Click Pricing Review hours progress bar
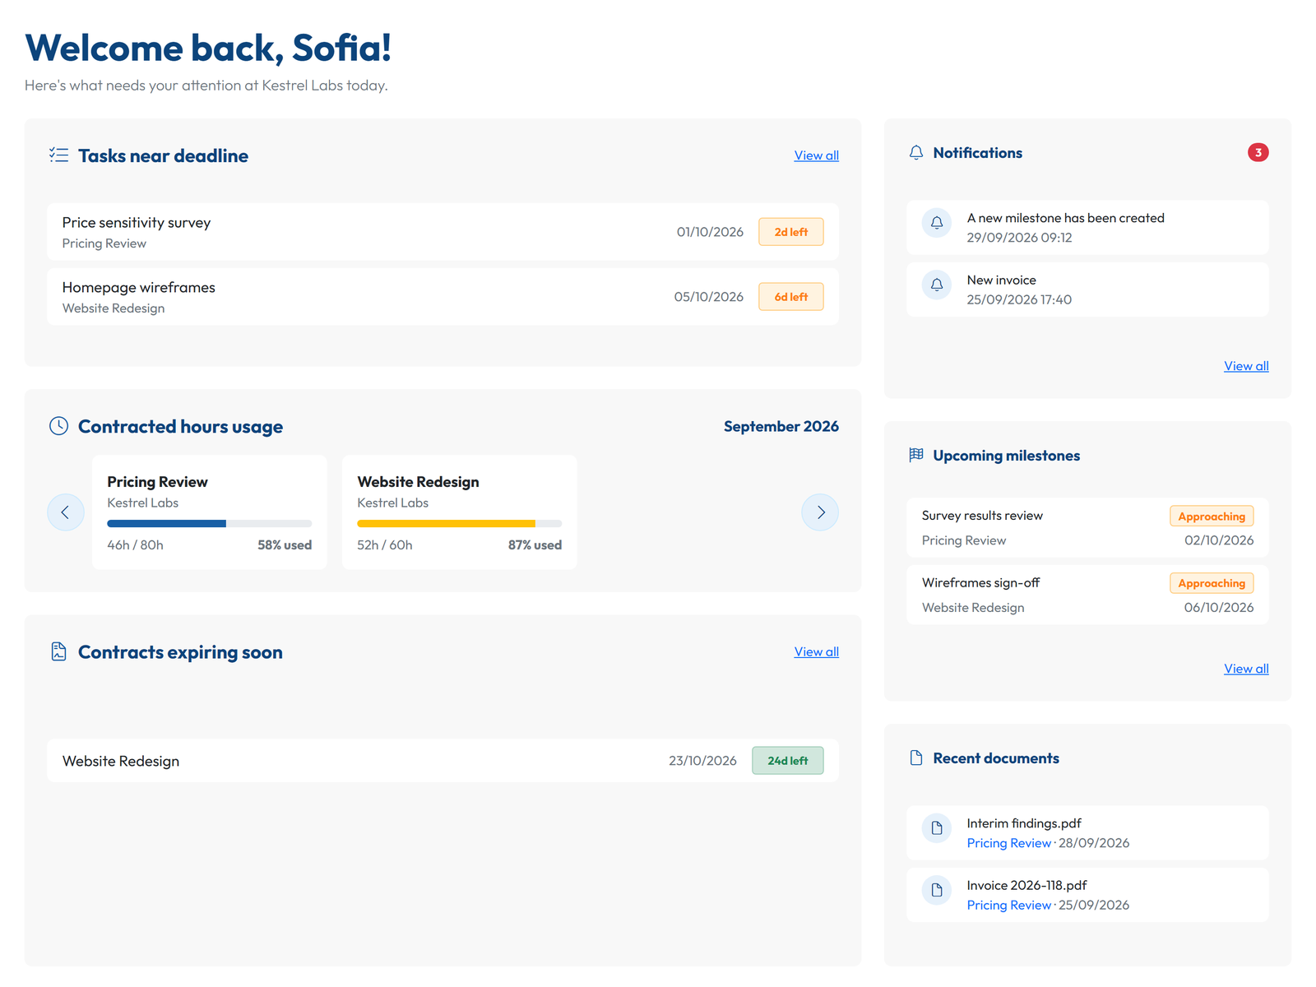This screenshot has width=1316, height=987. tap(210, 524)
